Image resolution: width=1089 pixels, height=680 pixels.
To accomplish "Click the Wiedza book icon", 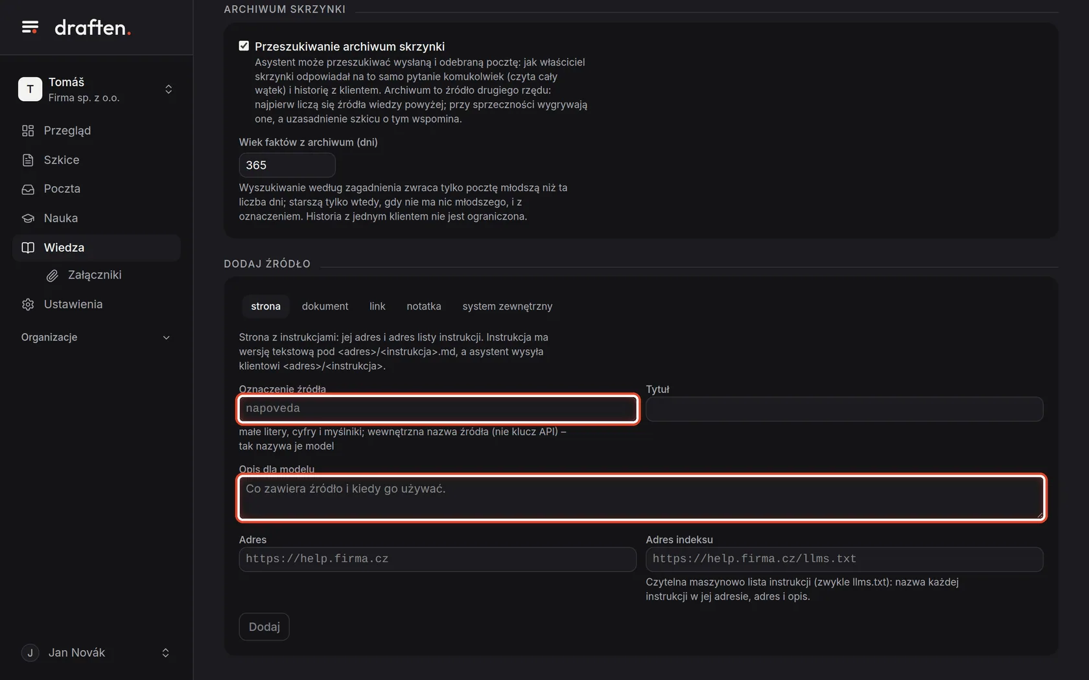I will [28, 247].
